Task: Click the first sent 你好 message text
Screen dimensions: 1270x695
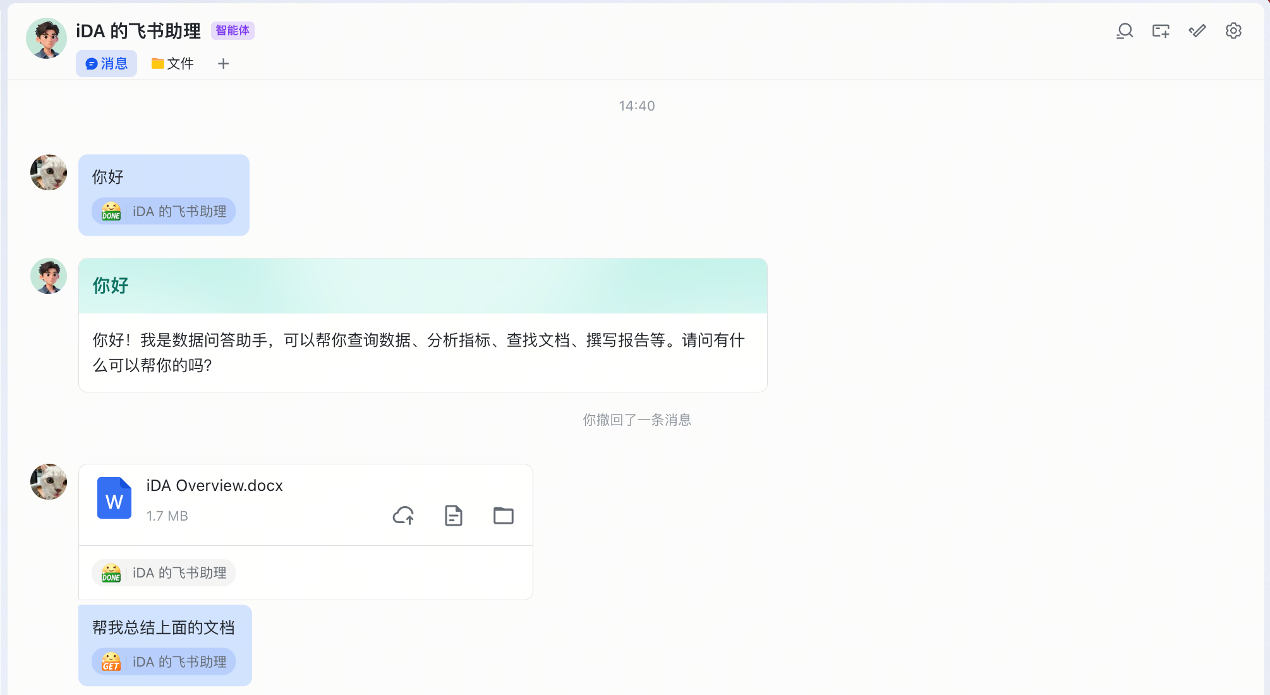Action: [108, 177]
